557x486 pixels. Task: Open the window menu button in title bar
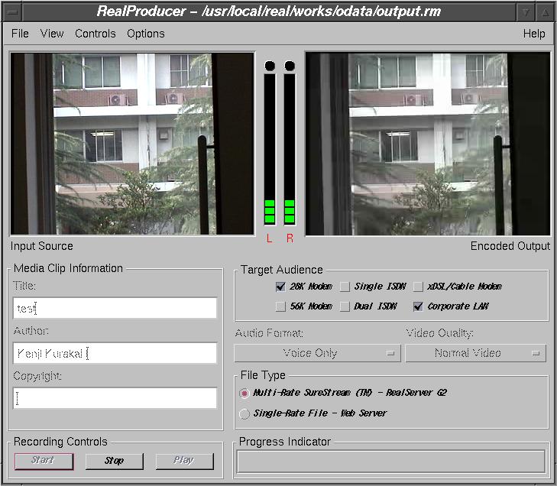[x=12, y=12]
